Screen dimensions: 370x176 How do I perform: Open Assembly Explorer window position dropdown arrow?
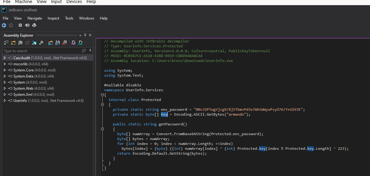tap(80, 36)
